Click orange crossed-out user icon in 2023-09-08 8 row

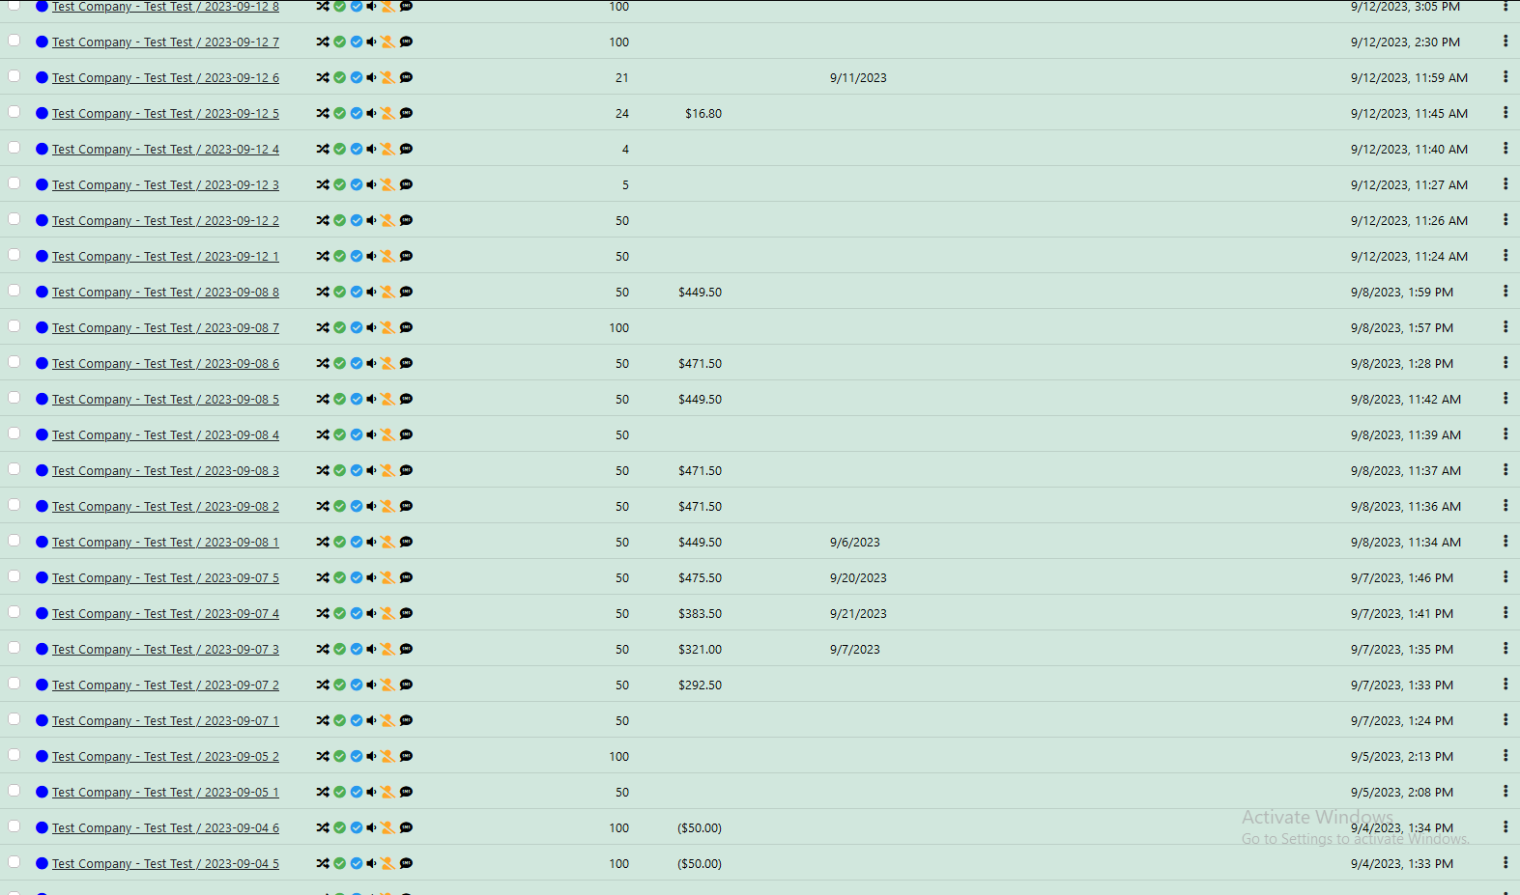point(387,292)
